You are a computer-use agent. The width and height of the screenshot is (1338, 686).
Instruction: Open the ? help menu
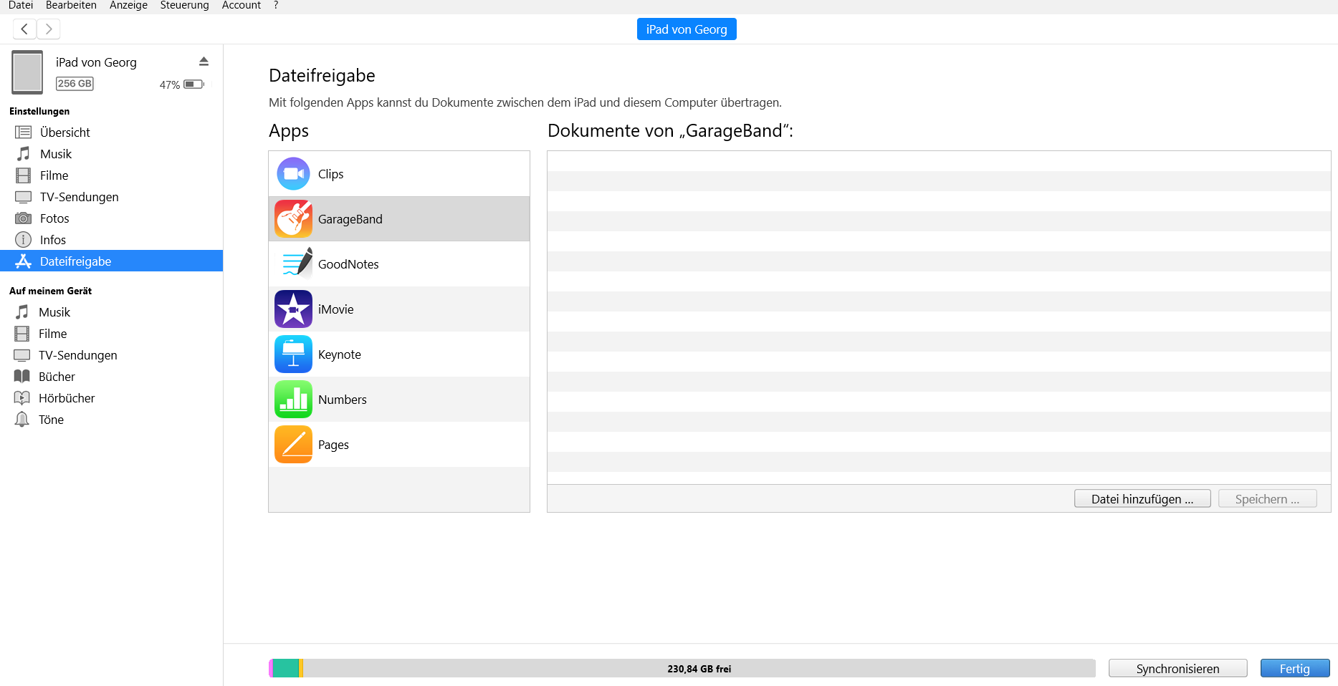[276, 6]
